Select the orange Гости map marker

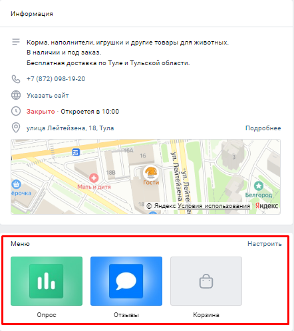pos(150,173)
